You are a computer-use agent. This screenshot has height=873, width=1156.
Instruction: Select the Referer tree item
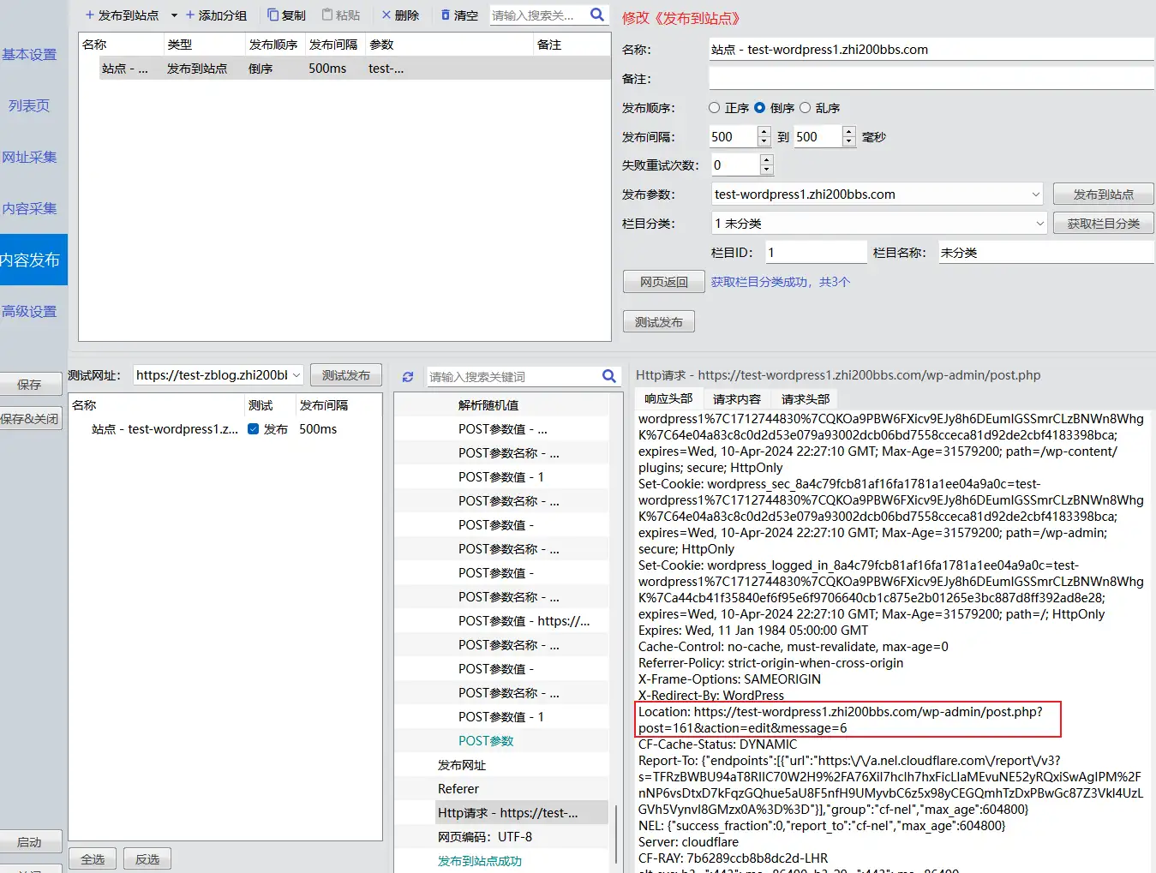click(x=458, y=789)
